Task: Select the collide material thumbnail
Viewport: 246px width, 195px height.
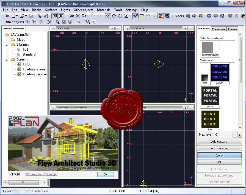Action: [220, 74]
